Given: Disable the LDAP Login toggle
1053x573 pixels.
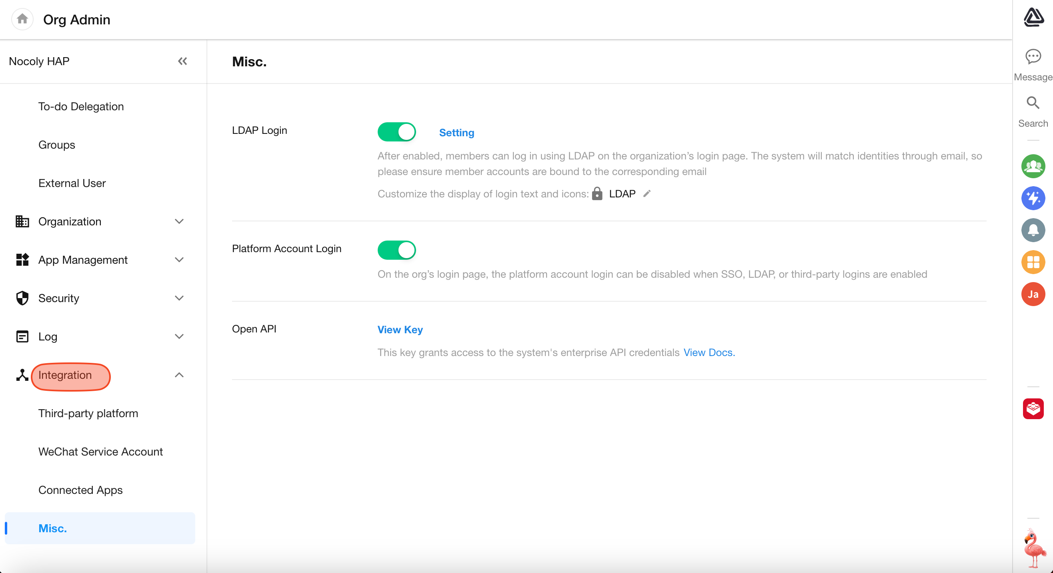Looking at the screenshot, I should point(396,132).
